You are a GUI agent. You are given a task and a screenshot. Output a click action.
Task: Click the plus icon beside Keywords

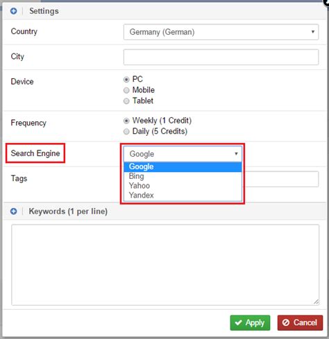(14, 211)
